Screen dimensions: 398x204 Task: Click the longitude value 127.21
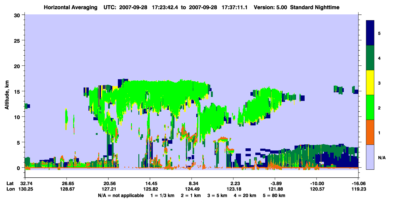click(x=108, y=189)
